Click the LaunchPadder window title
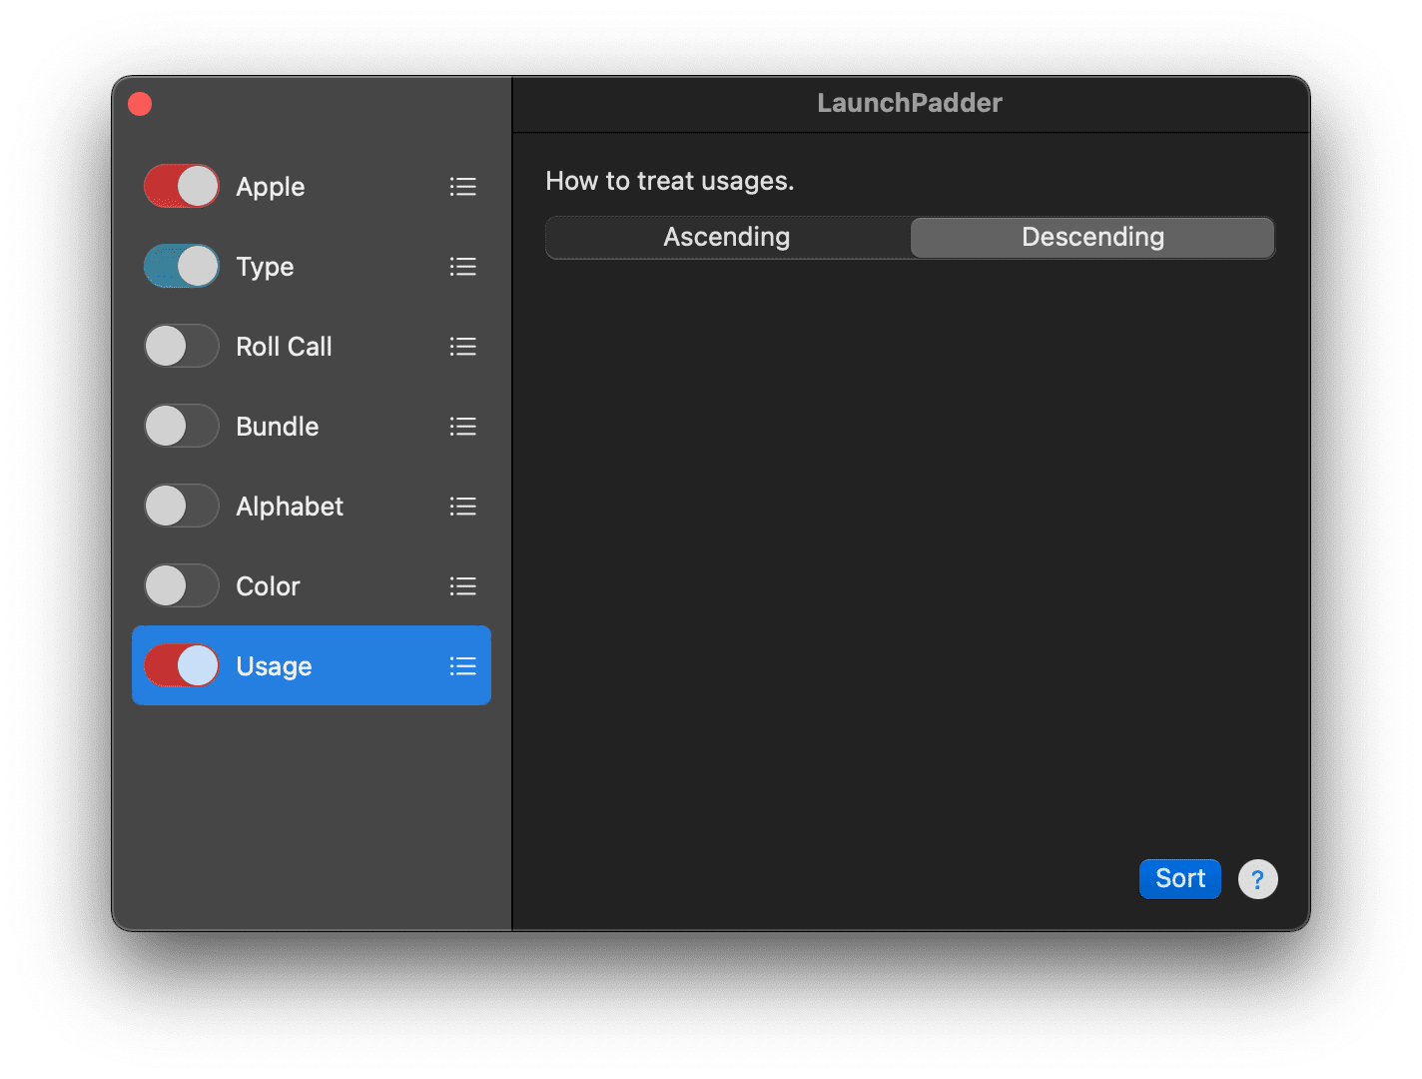Screen dimensions: 1422x1079 pos(910,103)
